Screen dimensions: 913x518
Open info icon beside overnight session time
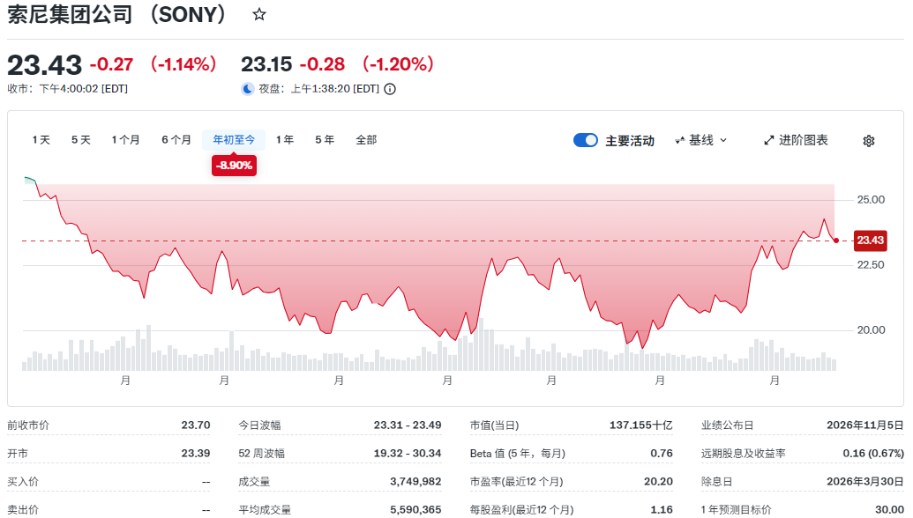click(390, 89)
